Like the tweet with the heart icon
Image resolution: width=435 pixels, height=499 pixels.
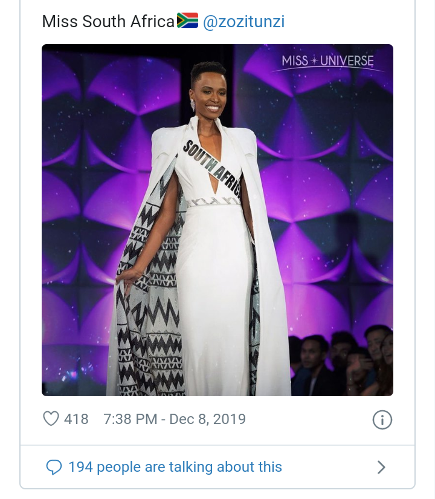[51, 419]
